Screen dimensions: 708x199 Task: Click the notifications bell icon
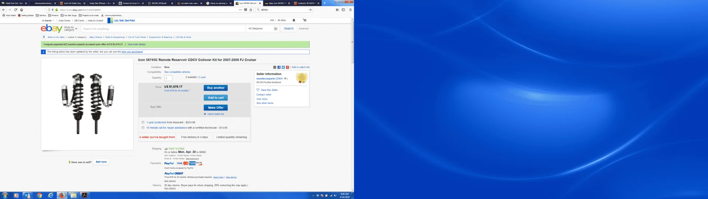pos(294,20)
